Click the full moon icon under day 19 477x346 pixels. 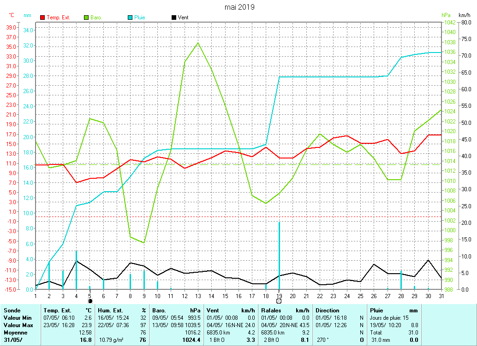tap(279, 301)
